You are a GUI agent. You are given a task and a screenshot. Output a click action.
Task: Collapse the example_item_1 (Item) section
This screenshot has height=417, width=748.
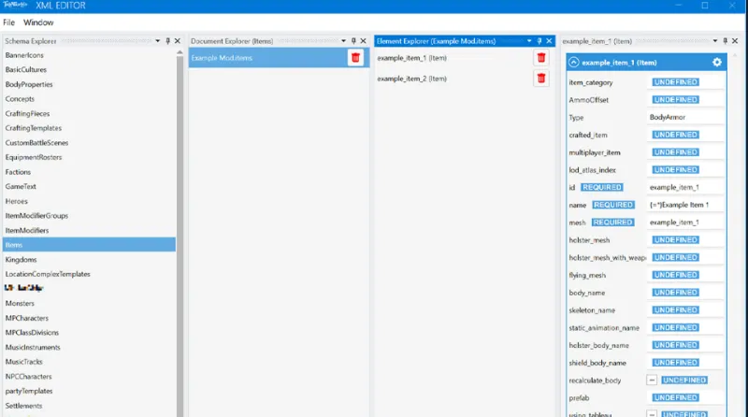click(x=573, y=62)
